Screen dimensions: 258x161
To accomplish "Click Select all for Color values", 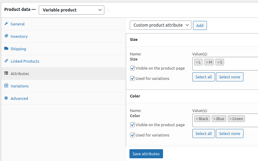I will point(204,133).
